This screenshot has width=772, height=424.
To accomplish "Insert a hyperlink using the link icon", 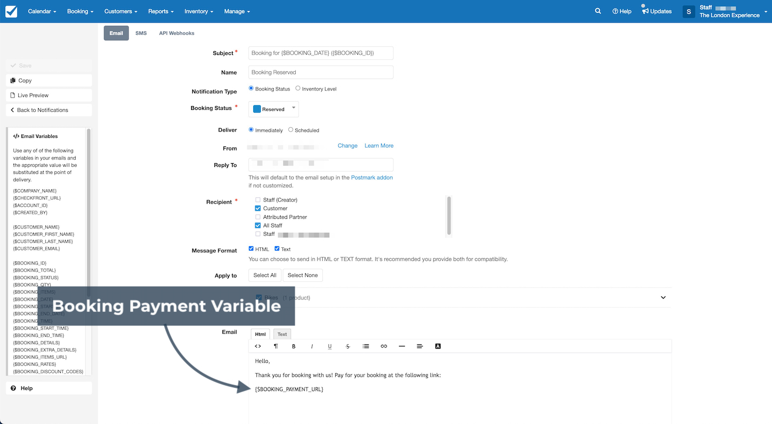I will (x=384, y=346).
